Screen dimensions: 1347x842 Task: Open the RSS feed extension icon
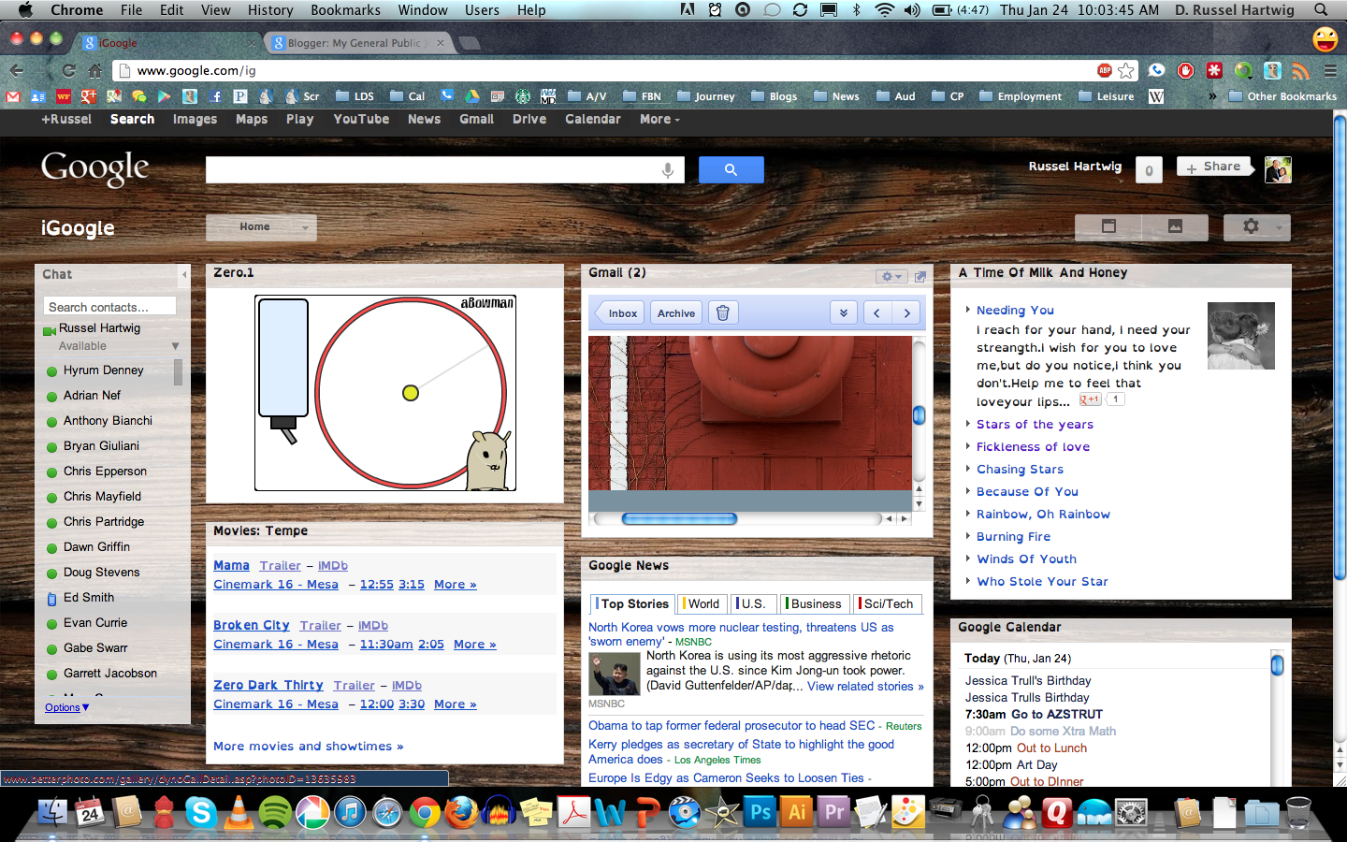1300,70
